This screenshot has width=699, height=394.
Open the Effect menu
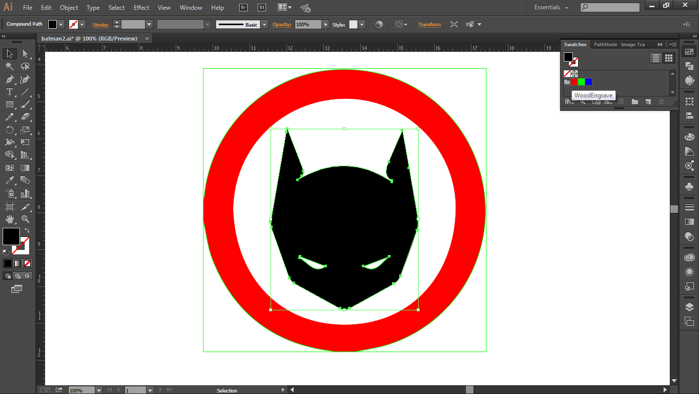[141, 8]
